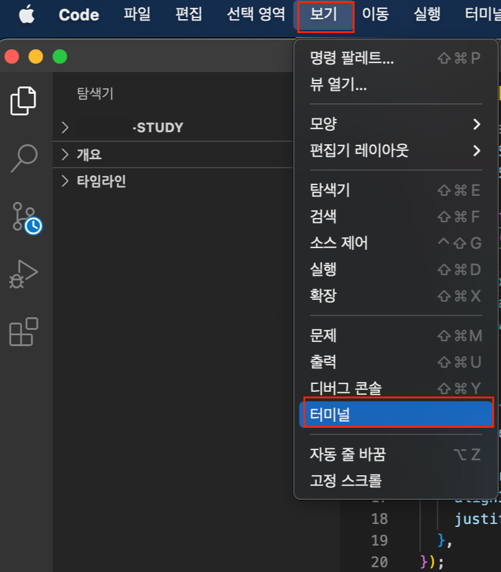Choose 뷰 열기... menu entry
This screenshot has width=501, height=572.
[x=396, y=84]
